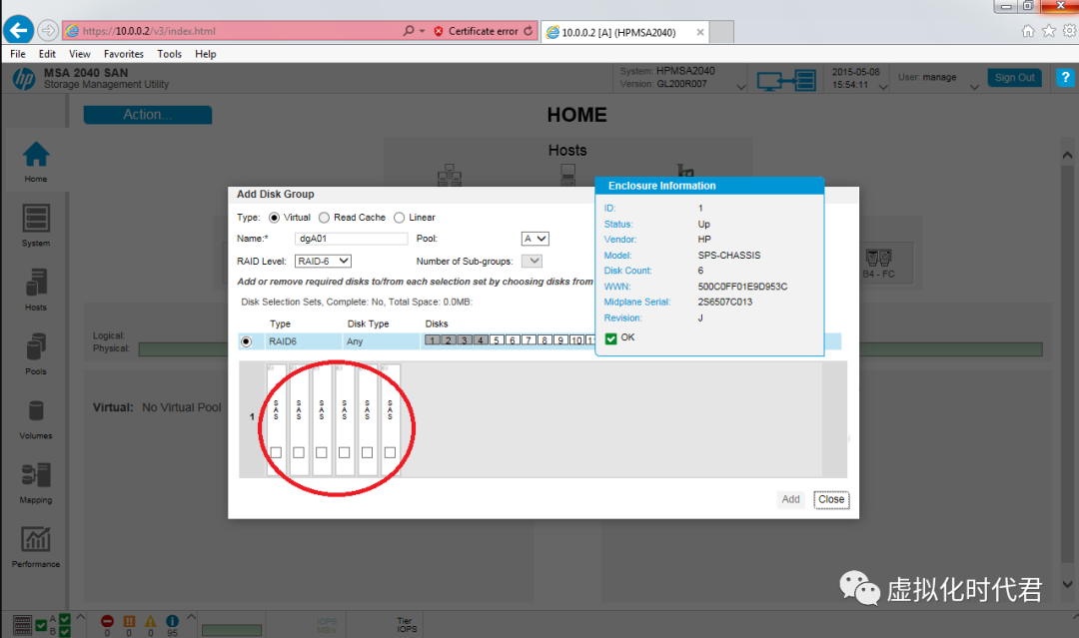Viewport: 1079px width, 638px height.
Task: Expand the User manage chevron
Action: 974,87
